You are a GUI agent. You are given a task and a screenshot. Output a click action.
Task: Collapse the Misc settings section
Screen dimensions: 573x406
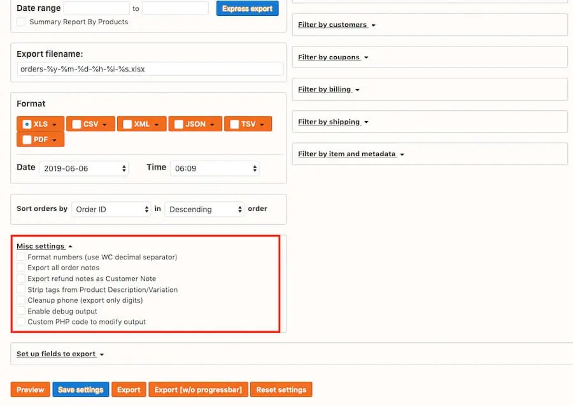pyautogui.click(x=44, y=246)
